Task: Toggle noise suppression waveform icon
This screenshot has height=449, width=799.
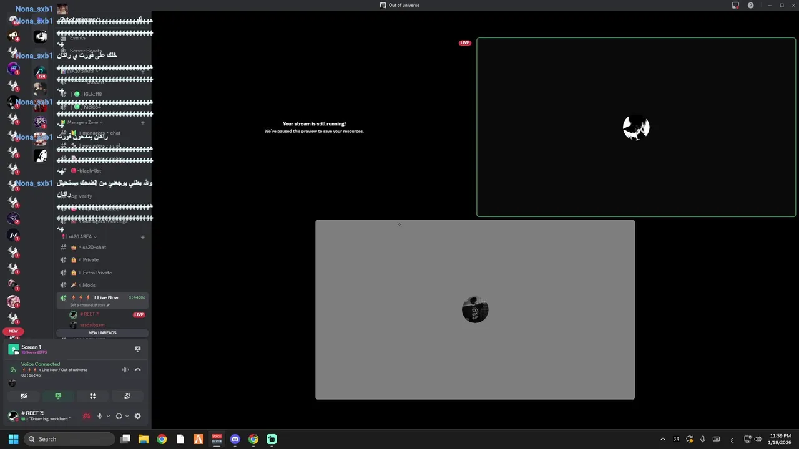Action: pyautogui.click(x=125, y=370)
